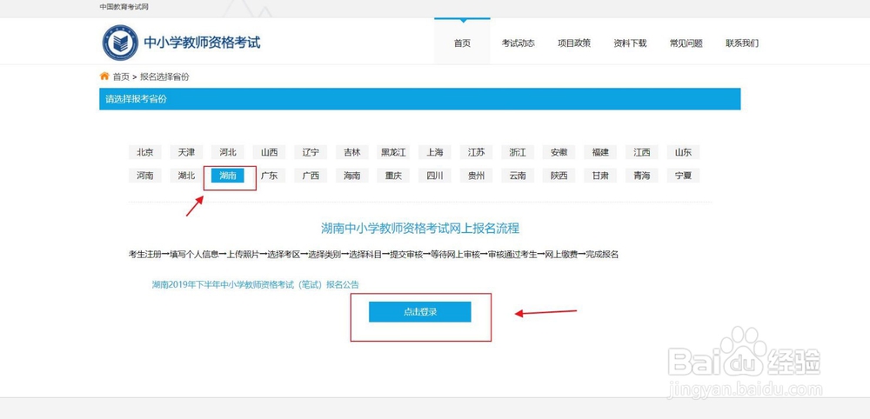This screenshot has width=870, height=419.
Task: Select 安徽 province
Action: click(559, 152)
